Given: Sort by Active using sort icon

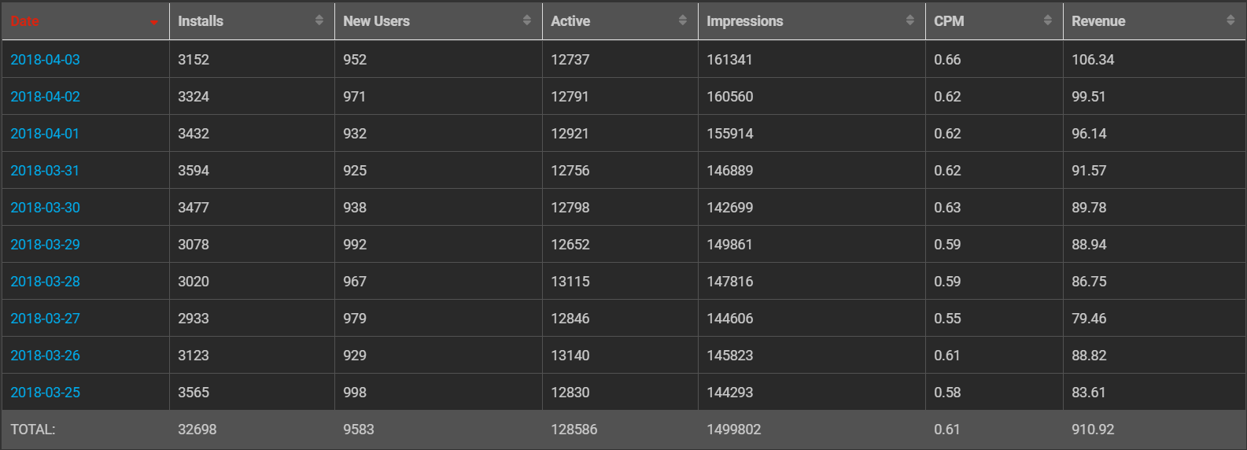Looking at the screenshot, I should (x=682, y=20).
